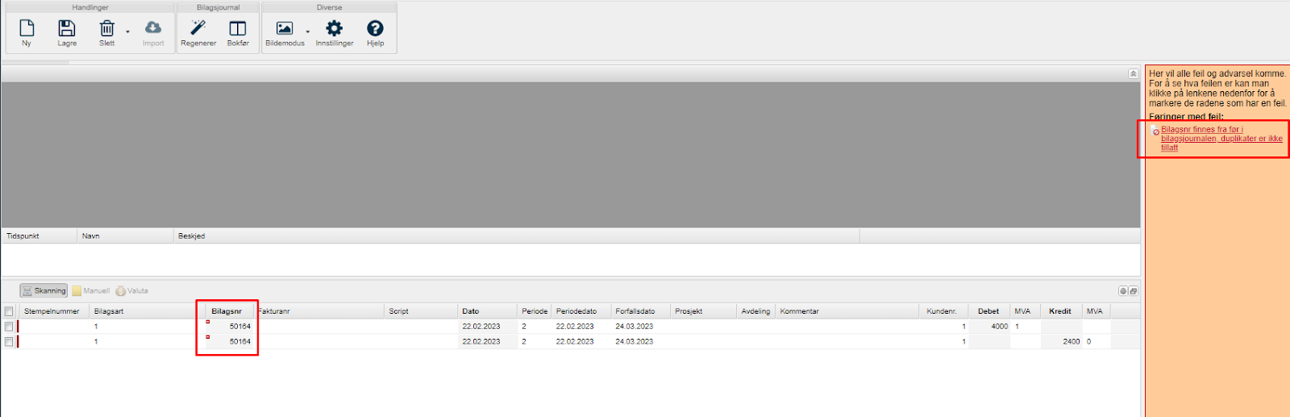Viewport: 1290px width, 417px height.
Task: Click the restore-window icon above the table
Action: click(x=1134, y=291)
